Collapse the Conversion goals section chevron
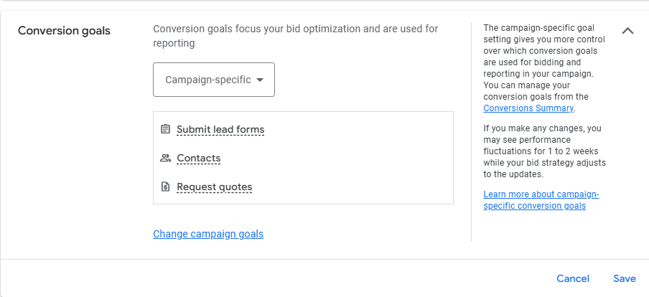The height and width of the screenshot is (297, 649). click(x=627, y=31)
